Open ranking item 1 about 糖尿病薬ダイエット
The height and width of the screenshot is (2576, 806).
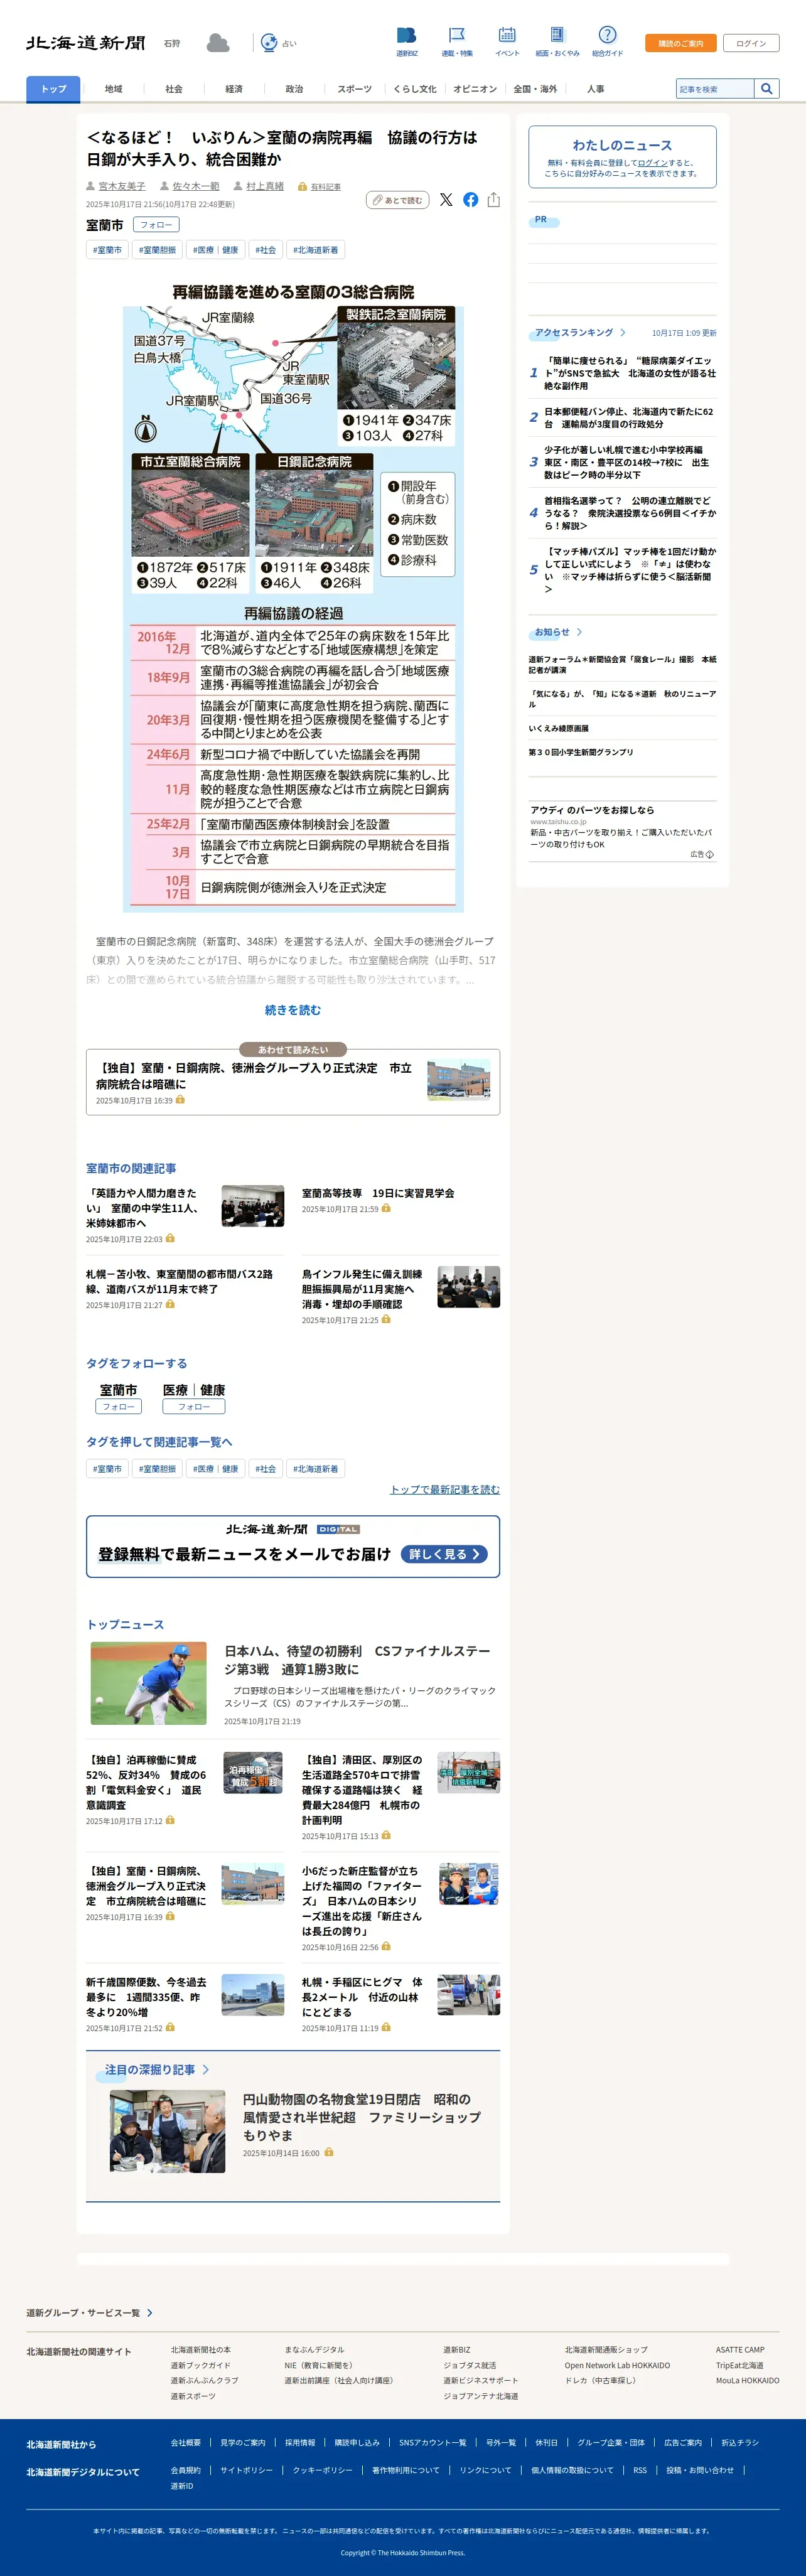click(630, 373)
